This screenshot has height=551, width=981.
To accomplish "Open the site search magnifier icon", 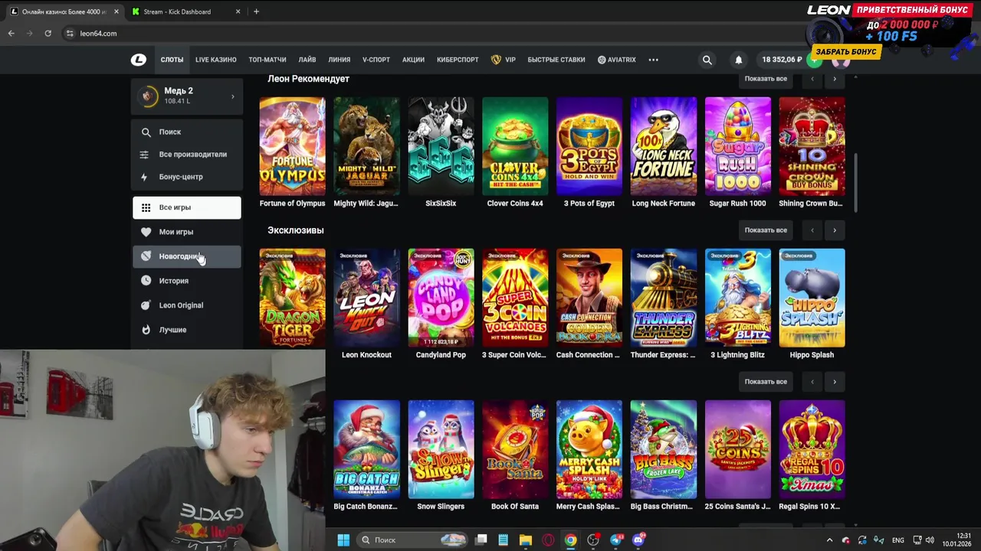I will pyautogui.click(x=707, y=60).
